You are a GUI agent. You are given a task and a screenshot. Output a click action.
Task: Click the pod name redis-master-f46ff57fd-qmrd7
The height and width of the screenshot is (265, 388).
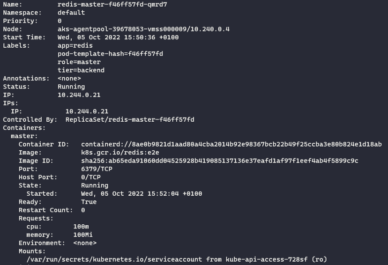112,4
